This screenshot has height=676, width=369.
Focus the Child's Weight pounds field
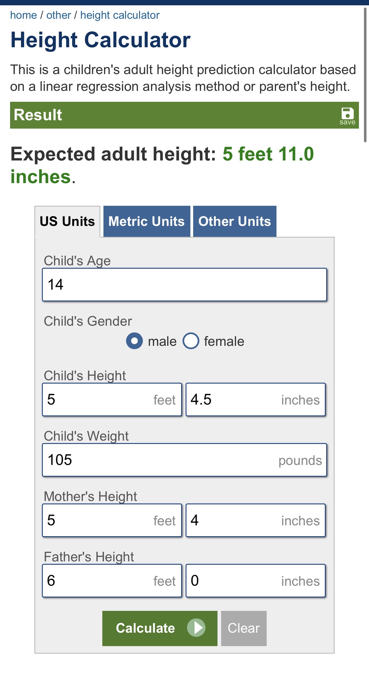point(184,460)
